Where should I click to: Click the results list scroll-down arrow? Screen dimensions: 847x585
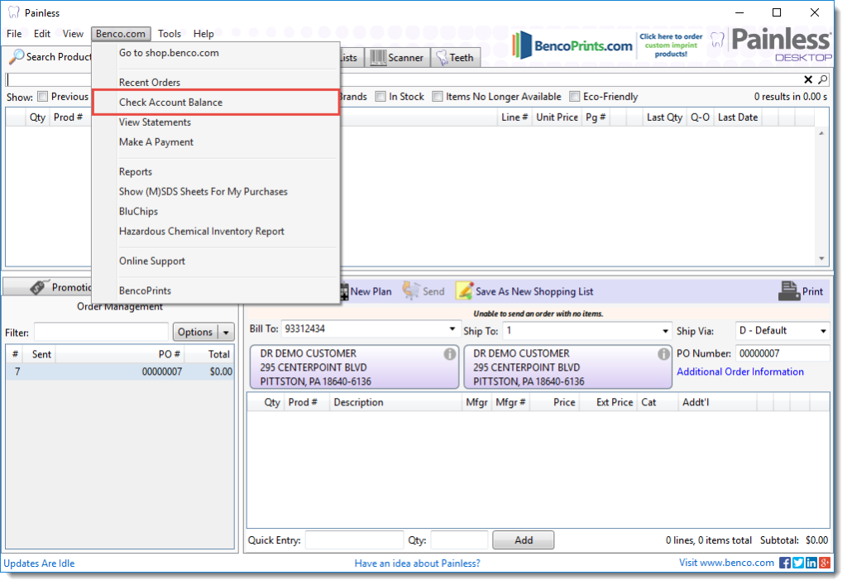coord(821,258)
